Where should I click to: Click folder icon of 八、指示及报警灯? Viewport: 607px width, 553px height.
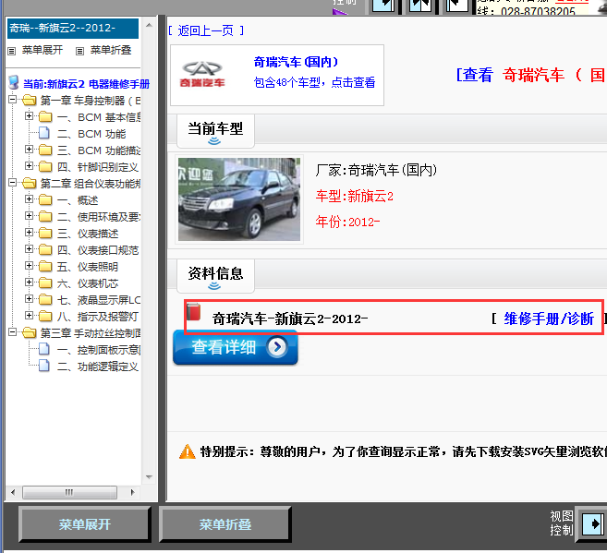point(45,316)
